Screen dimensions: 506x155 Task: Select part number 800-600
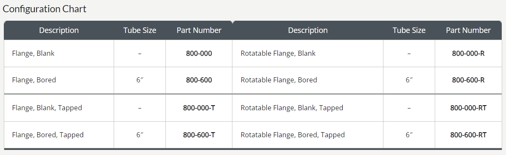(x=199, y=80)
